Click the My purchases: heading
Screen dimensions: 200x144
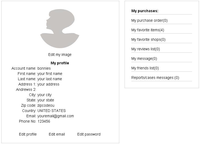pos(145,11)
